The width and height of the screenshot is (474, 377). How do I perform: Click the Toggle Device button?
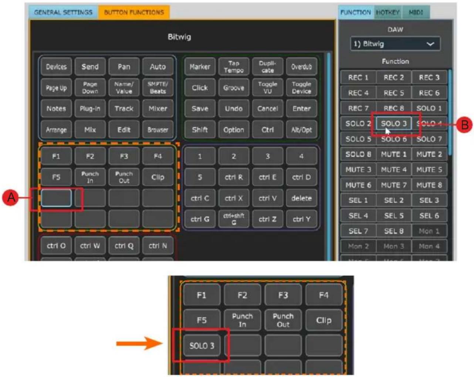[301, 88]
